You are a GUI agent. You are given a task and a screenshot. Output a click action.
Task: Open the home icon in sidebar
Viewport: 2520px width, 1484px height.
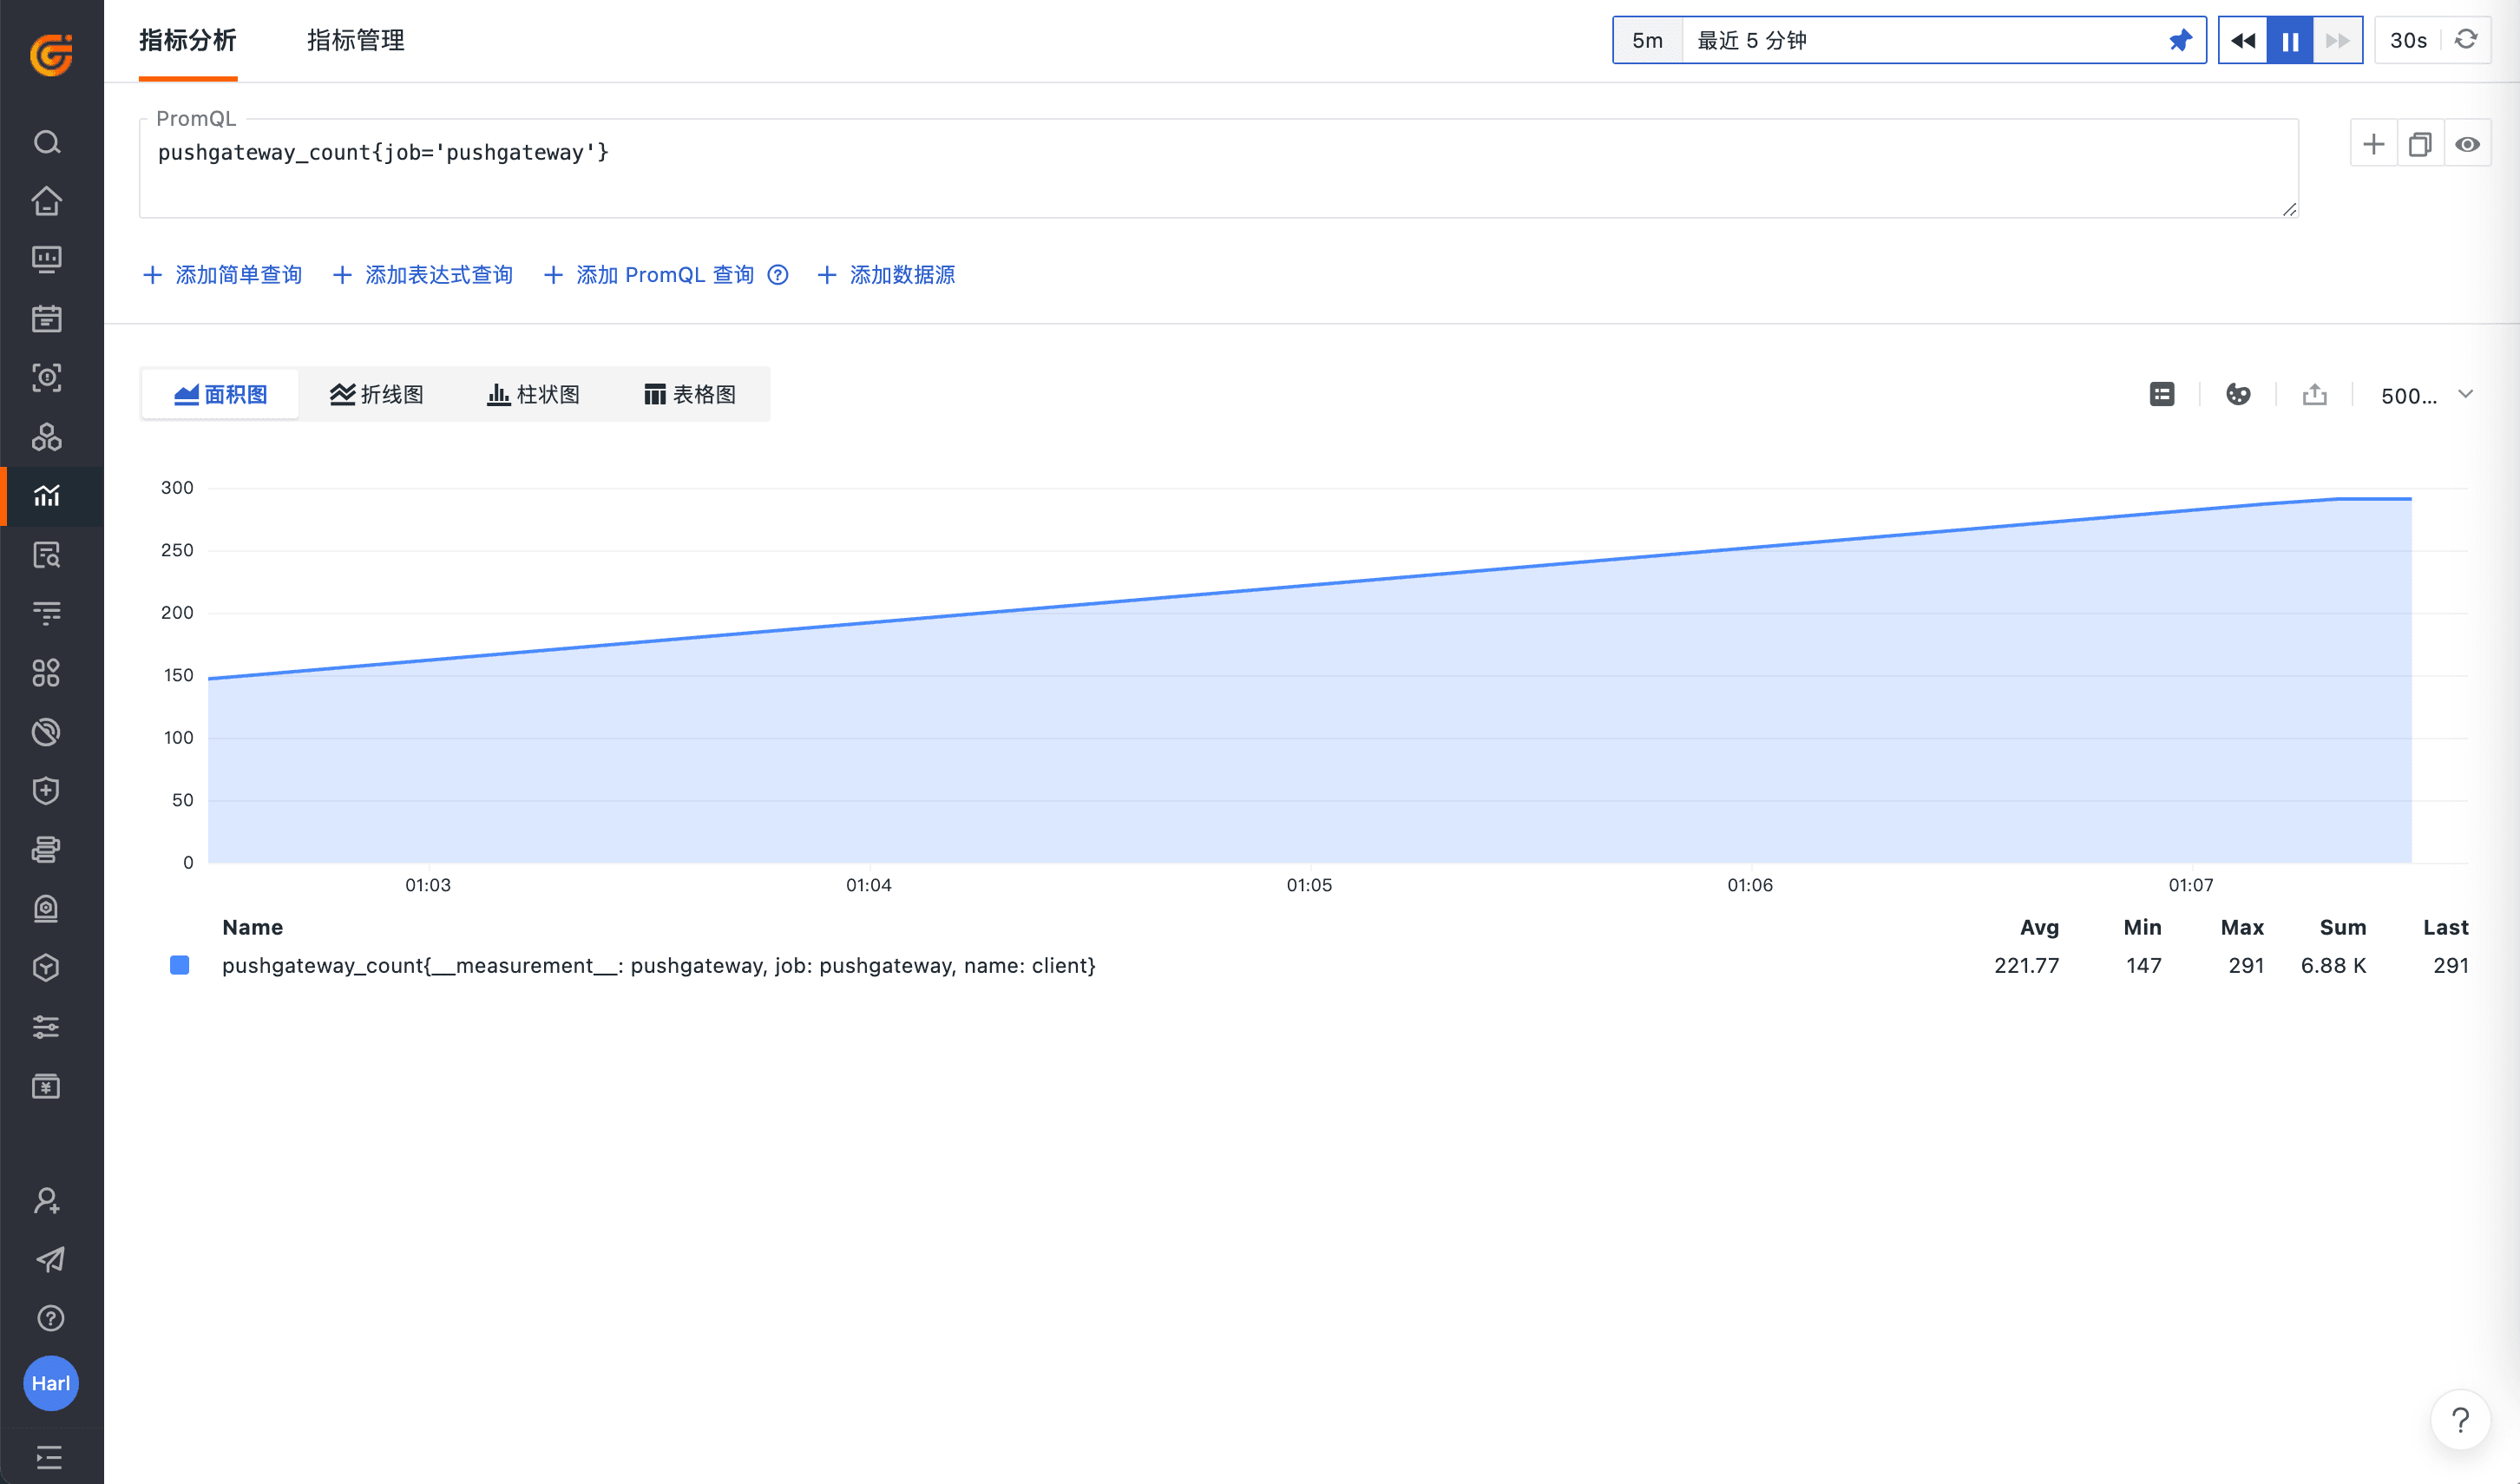point(46,201)
